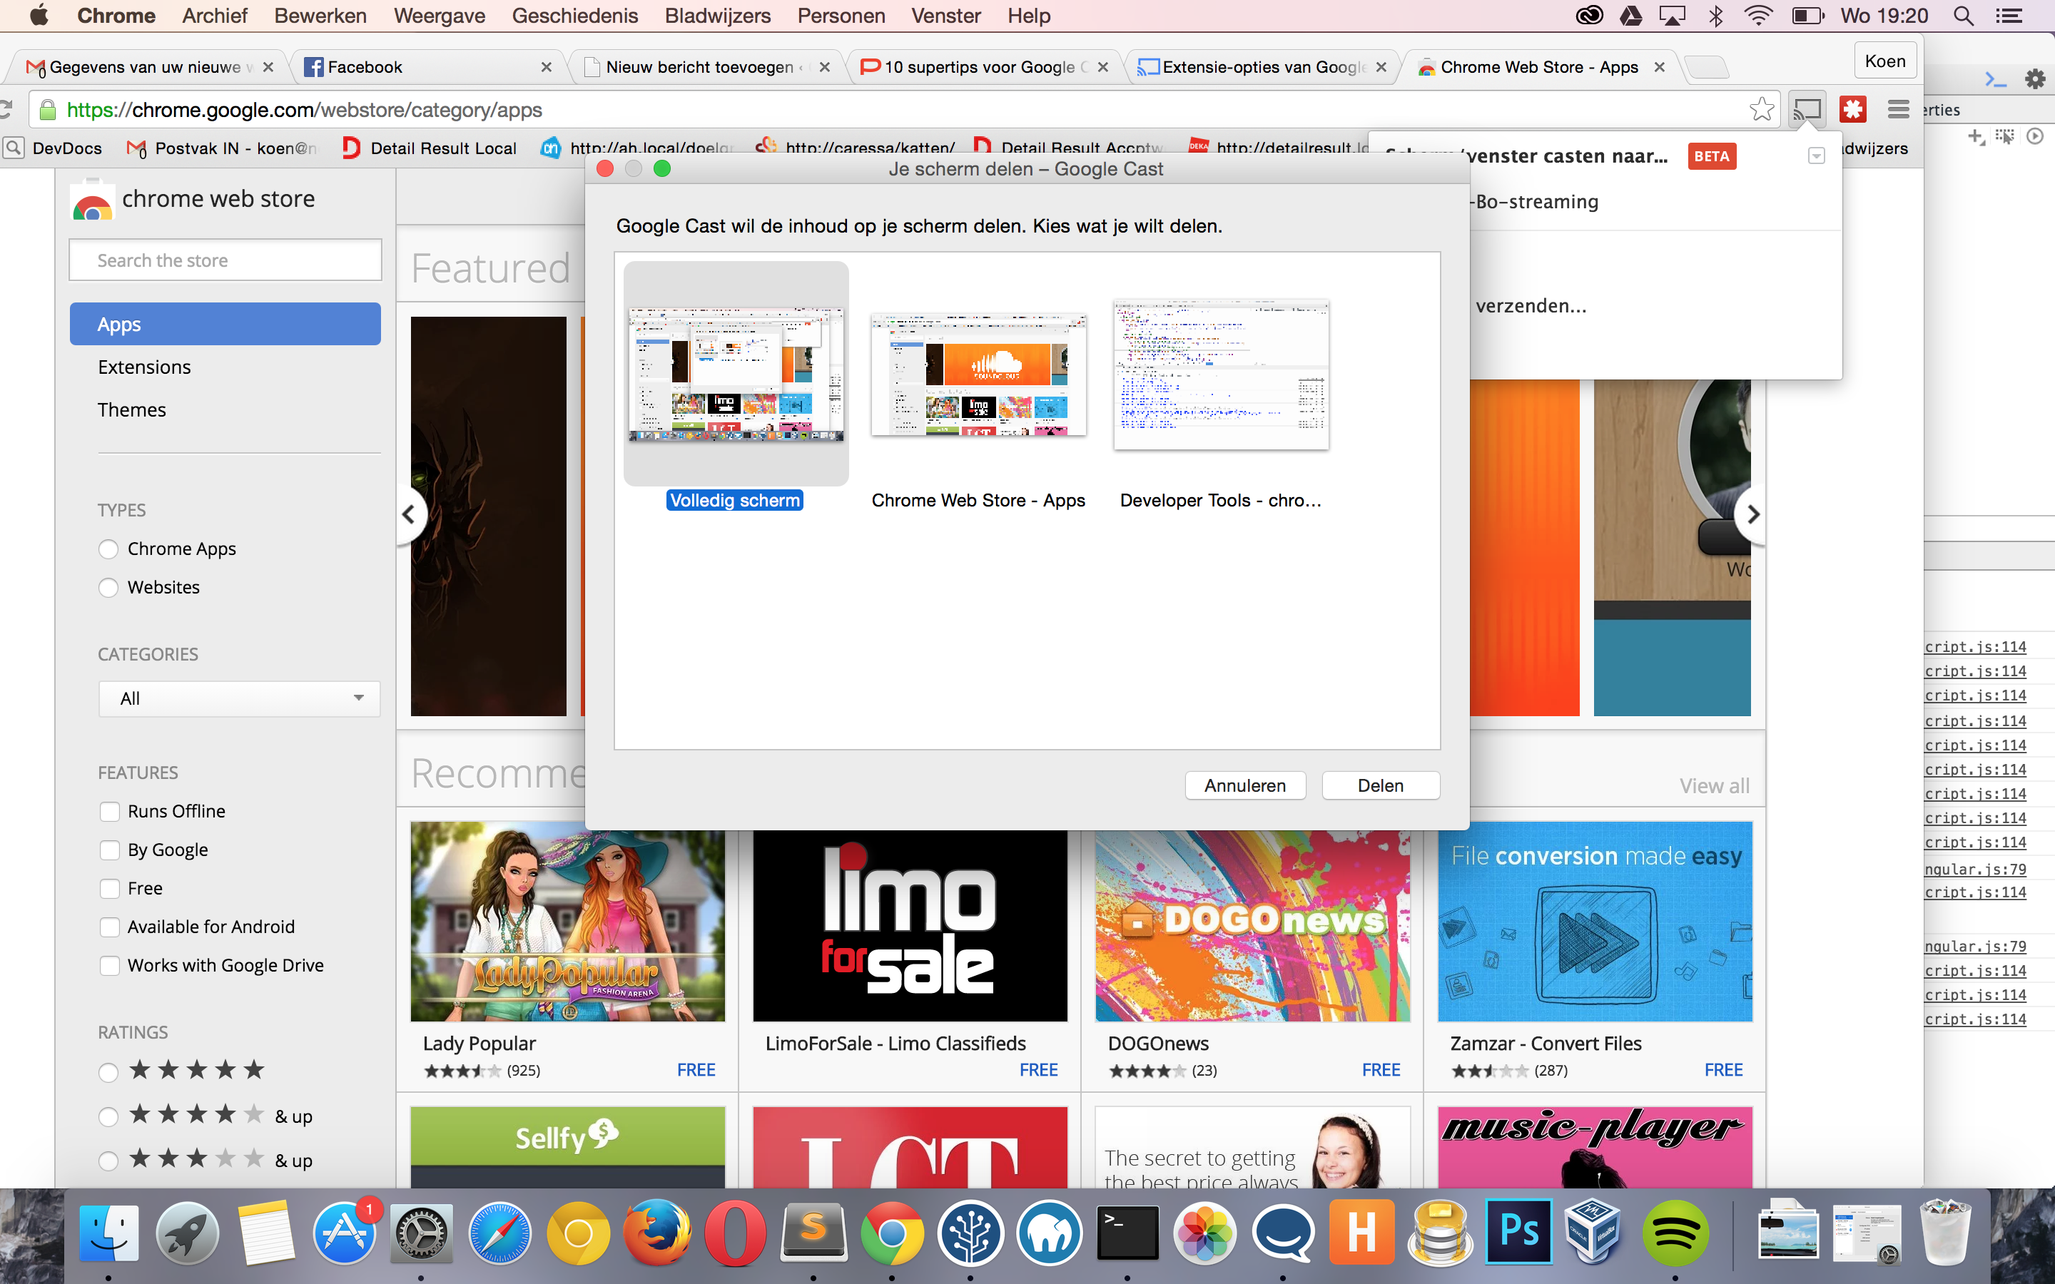Click the green padlock in address bar

pos(48,111)
